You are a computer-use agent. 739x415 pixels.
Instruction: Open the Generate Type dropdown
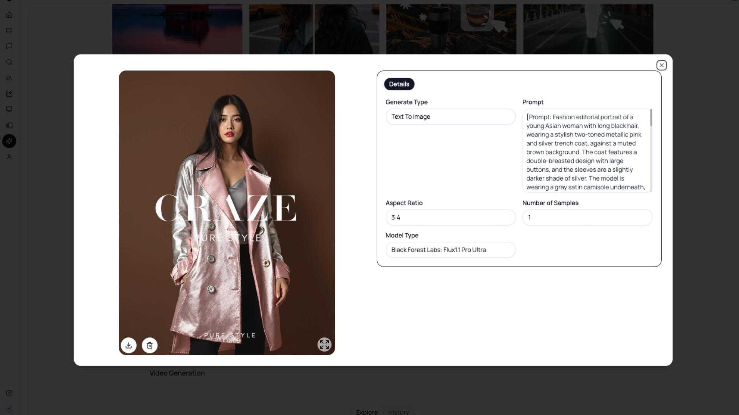click(x=450, y=116)
